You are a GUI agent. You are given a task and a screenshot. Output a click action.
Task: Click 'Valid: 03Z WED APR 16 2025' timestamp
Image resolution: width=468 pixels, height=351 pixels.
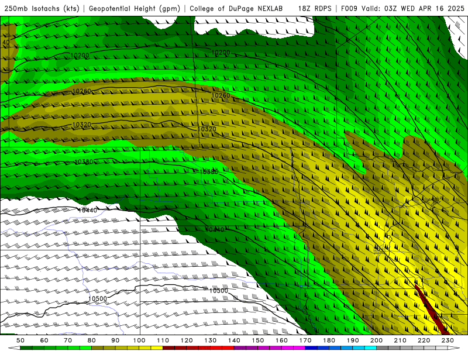tap(414, 8)
